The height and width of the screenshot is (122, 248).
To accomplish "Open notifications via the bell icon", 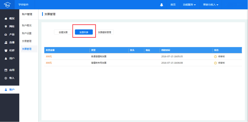I will [162, 5].
